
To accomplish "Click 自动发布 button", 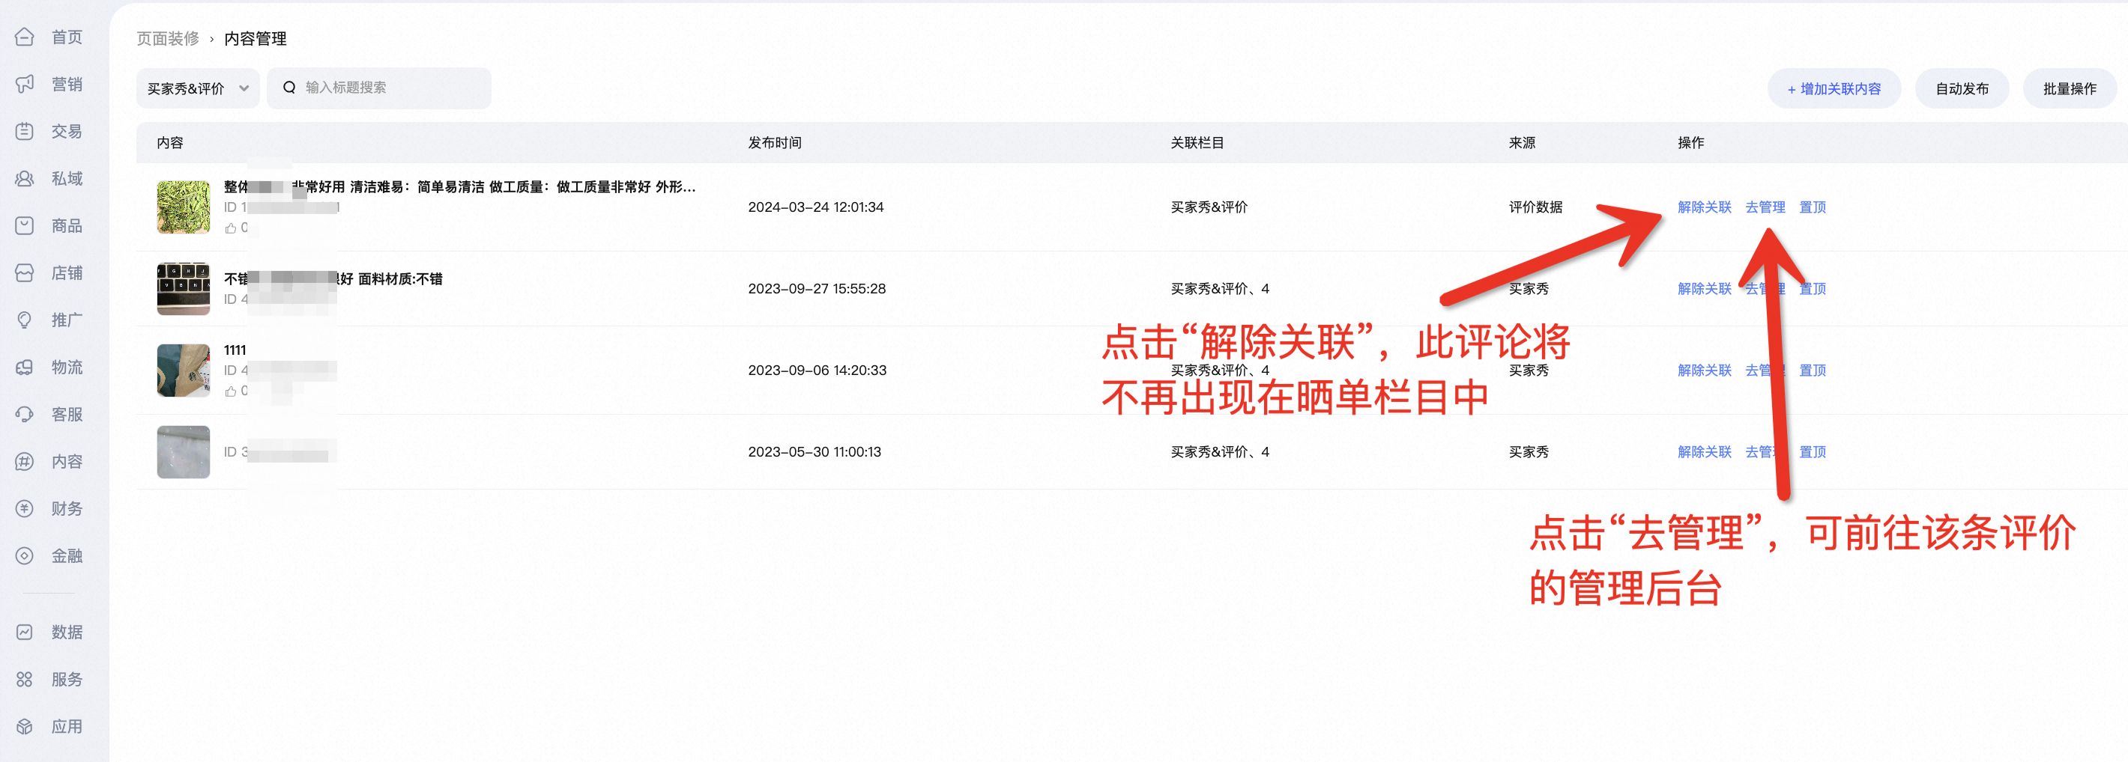I will [1962, 88].
